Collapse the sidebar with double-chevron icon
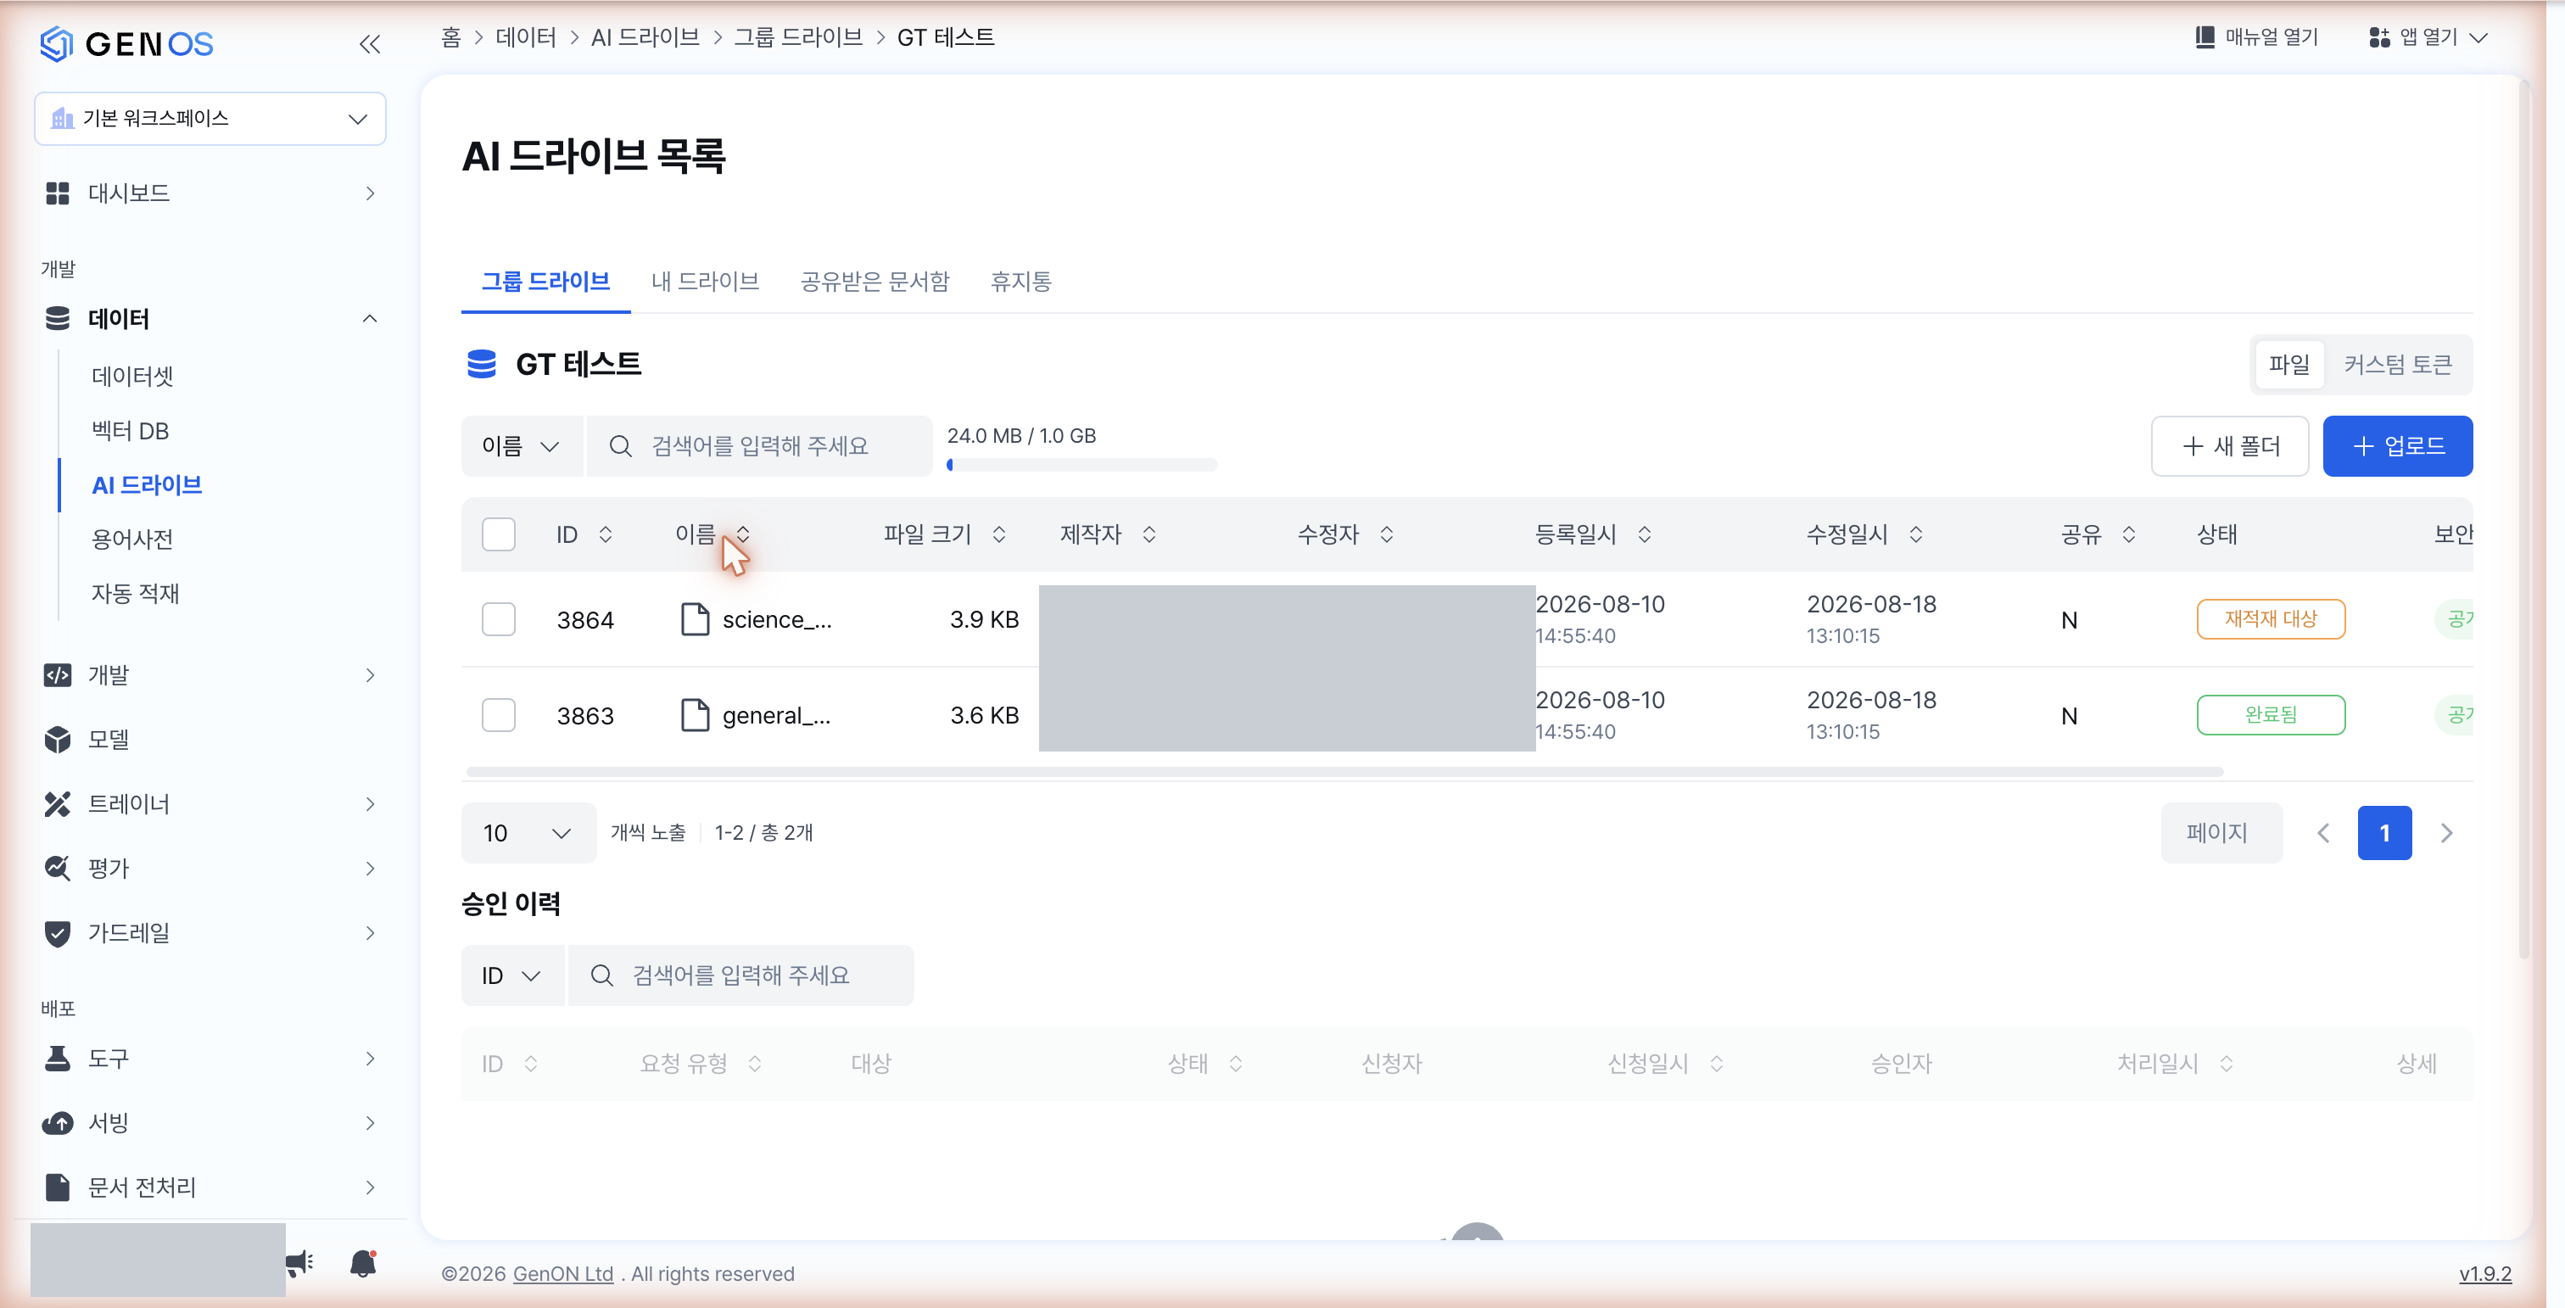Screen dimensions: 2565x1308 [x=370, y=44]
